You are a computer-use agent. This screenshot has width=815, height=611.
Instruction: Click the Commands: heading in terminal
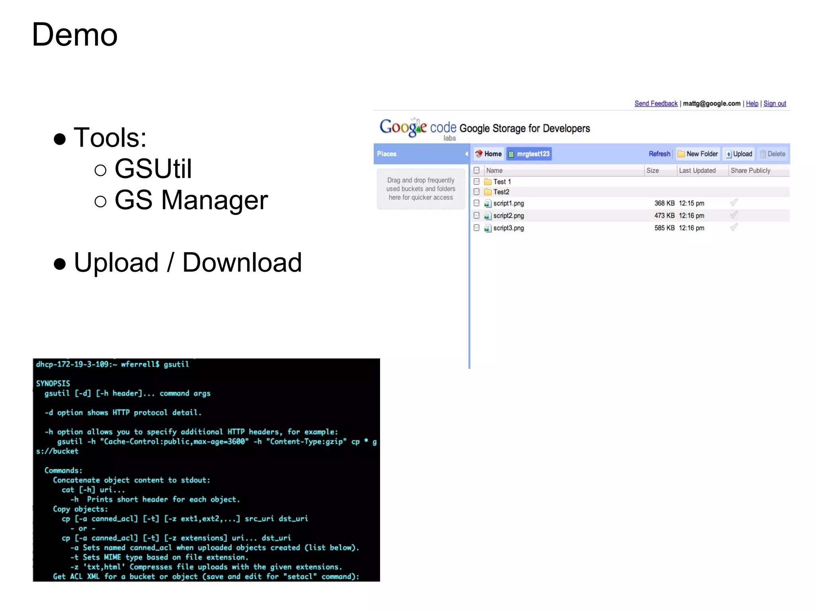pyautogui.click(x=63, y=471)
